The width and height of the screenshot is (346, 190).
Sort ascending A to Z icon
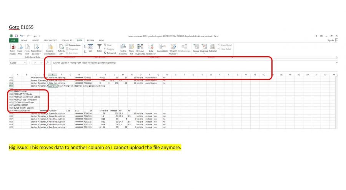tap(85, 47)
